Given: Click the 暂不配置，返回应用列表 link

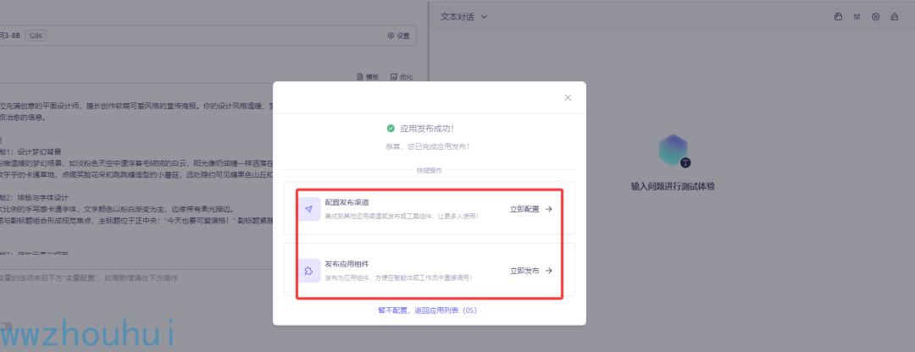Looking at the screenshot, I should pos(428,311).
